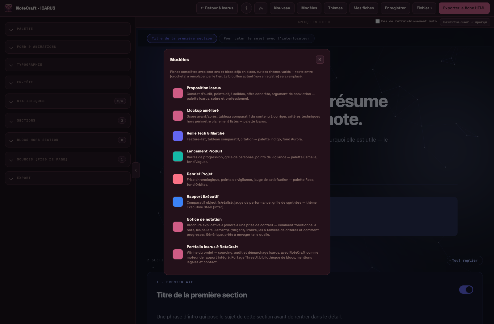Expand the Typographie panel
This screenshot has width=494, height=324.
(68, 65)
